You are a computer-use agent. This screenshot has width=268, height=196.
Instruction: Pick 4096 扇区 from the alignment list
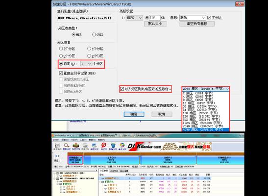pyautogui.click(x=206, y=130)
